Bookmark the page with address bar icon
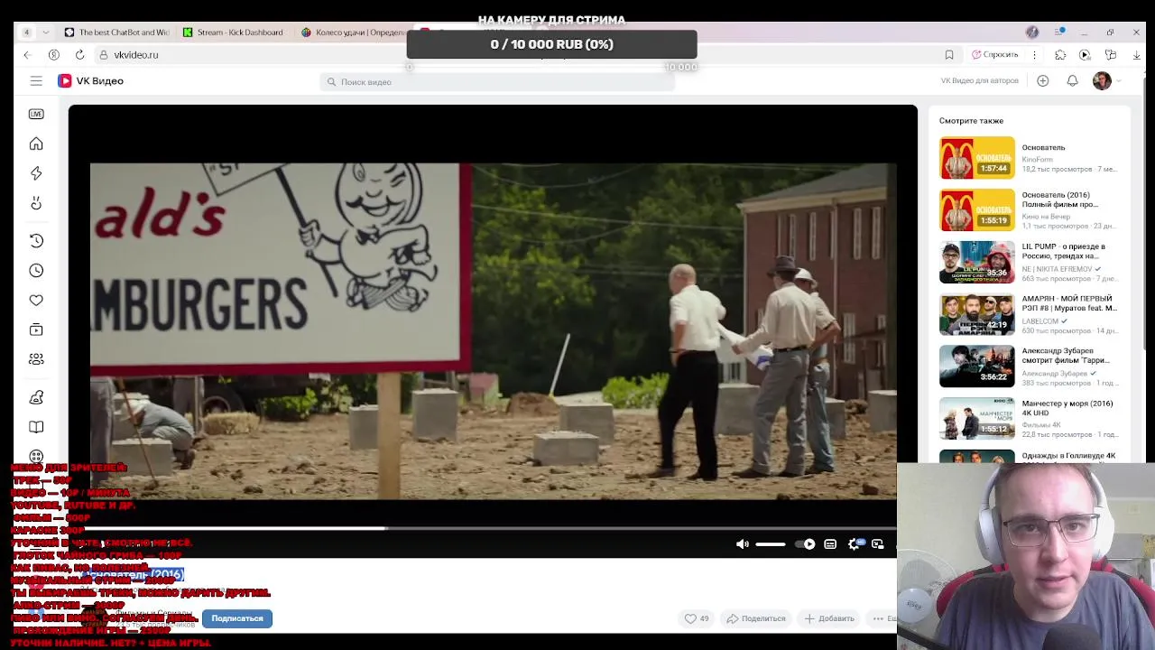Viewport: 1155px width, 650px height. (949, 55)
